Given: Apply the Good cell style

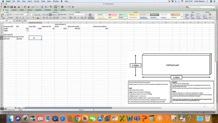Looking at the screenshot, I should pyautogui.click(x=123, y=15).
